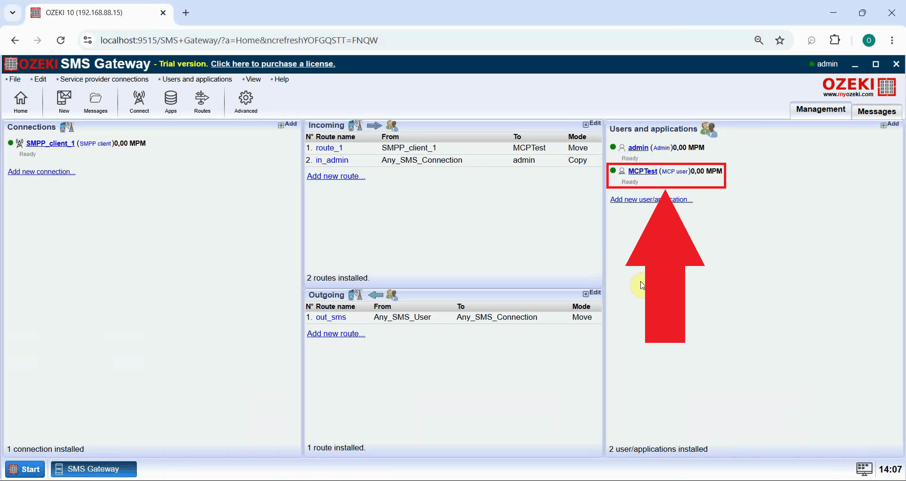The width and height of the screenshot is (906, 481).
Task: Click Add new user/application link
Action: coord(651,199)
